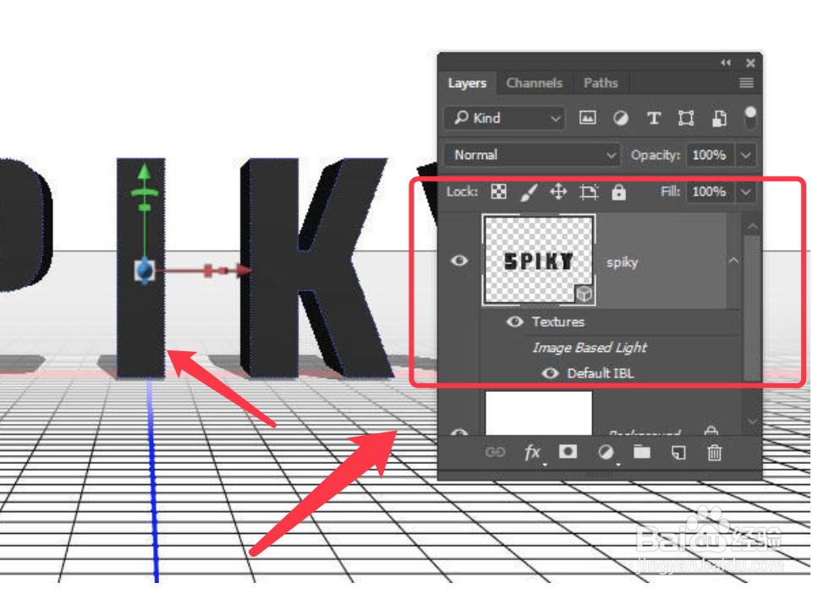Toggle visibility of Textures

[x=514, y=322]
